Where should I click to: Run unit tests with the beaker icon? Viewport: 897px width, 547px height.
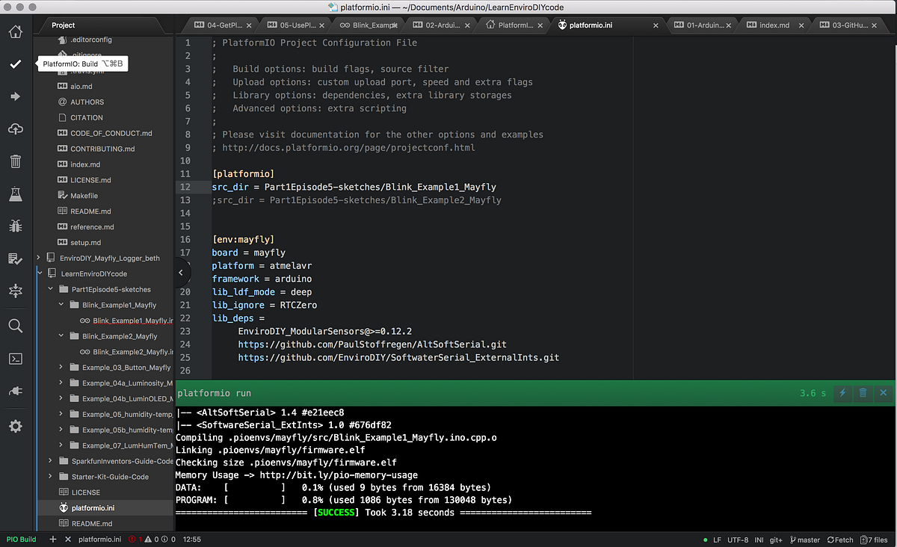[15, 194]
